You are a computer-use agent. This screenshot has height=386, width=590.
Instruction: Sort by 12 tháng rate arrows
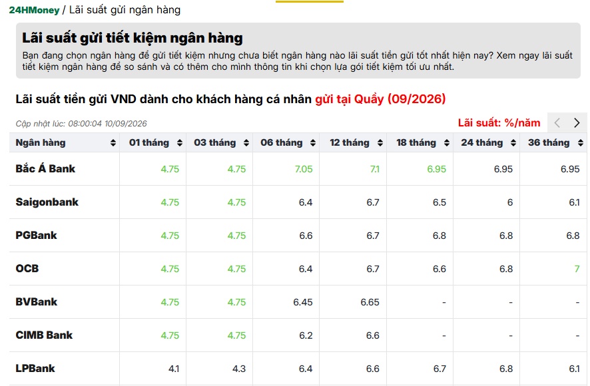[380, 143]
